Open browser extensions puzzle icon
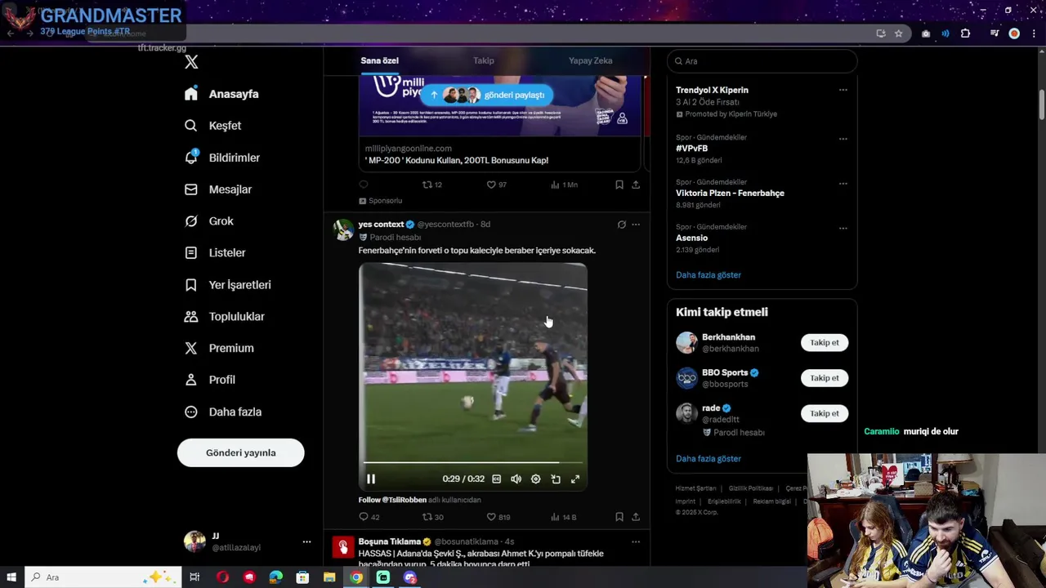This screenshot has height=588, width=1046. point(965,33)
